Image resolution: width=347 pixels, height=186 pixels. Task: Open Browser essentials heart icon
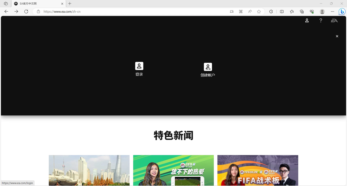click(x=312, y=12)
